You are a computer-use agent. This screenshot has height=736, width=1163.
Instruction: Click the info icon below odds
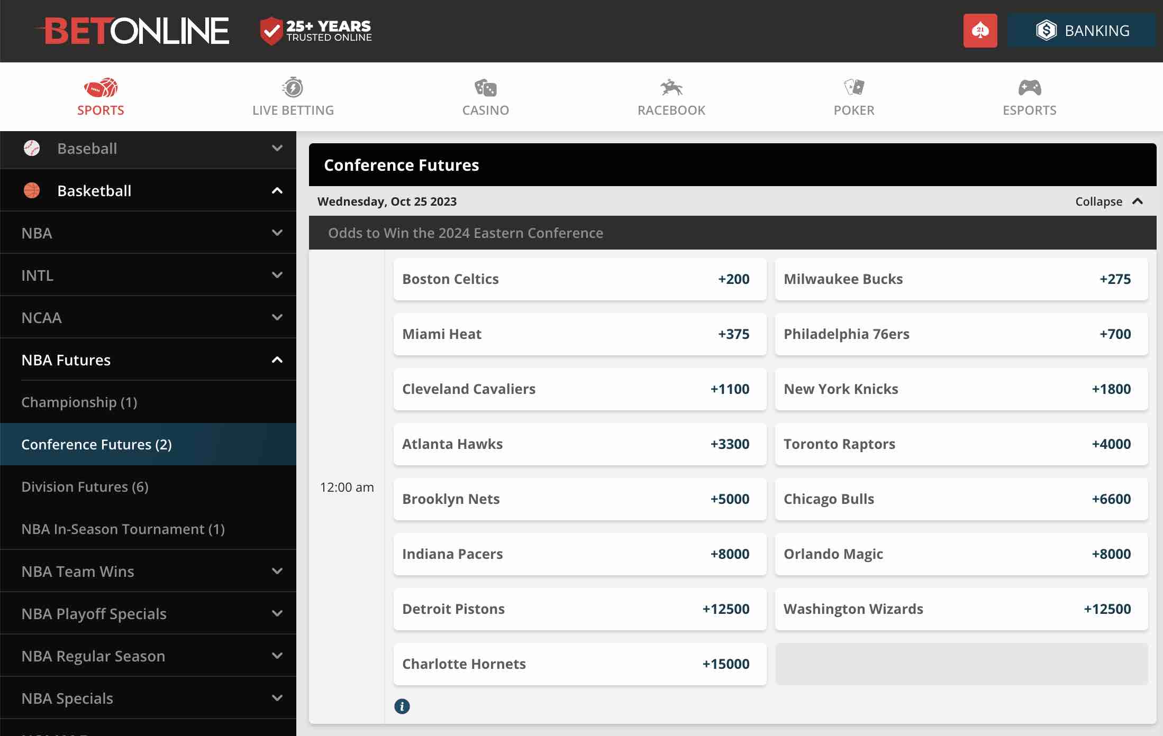point(402,706)
